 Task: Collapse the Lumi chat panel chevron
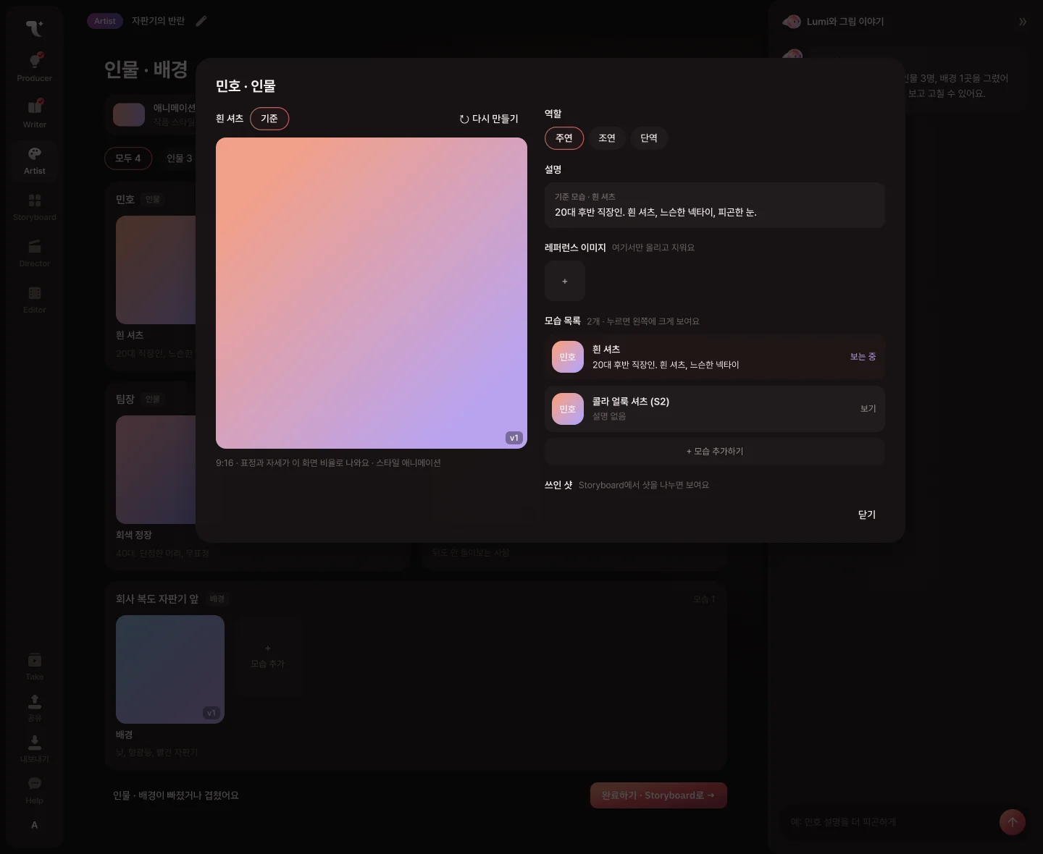(1023, 22)
